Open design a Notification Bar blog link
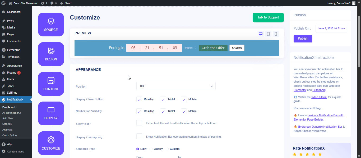Viewport: 361px width, 158px height. [x=319, y=117]
